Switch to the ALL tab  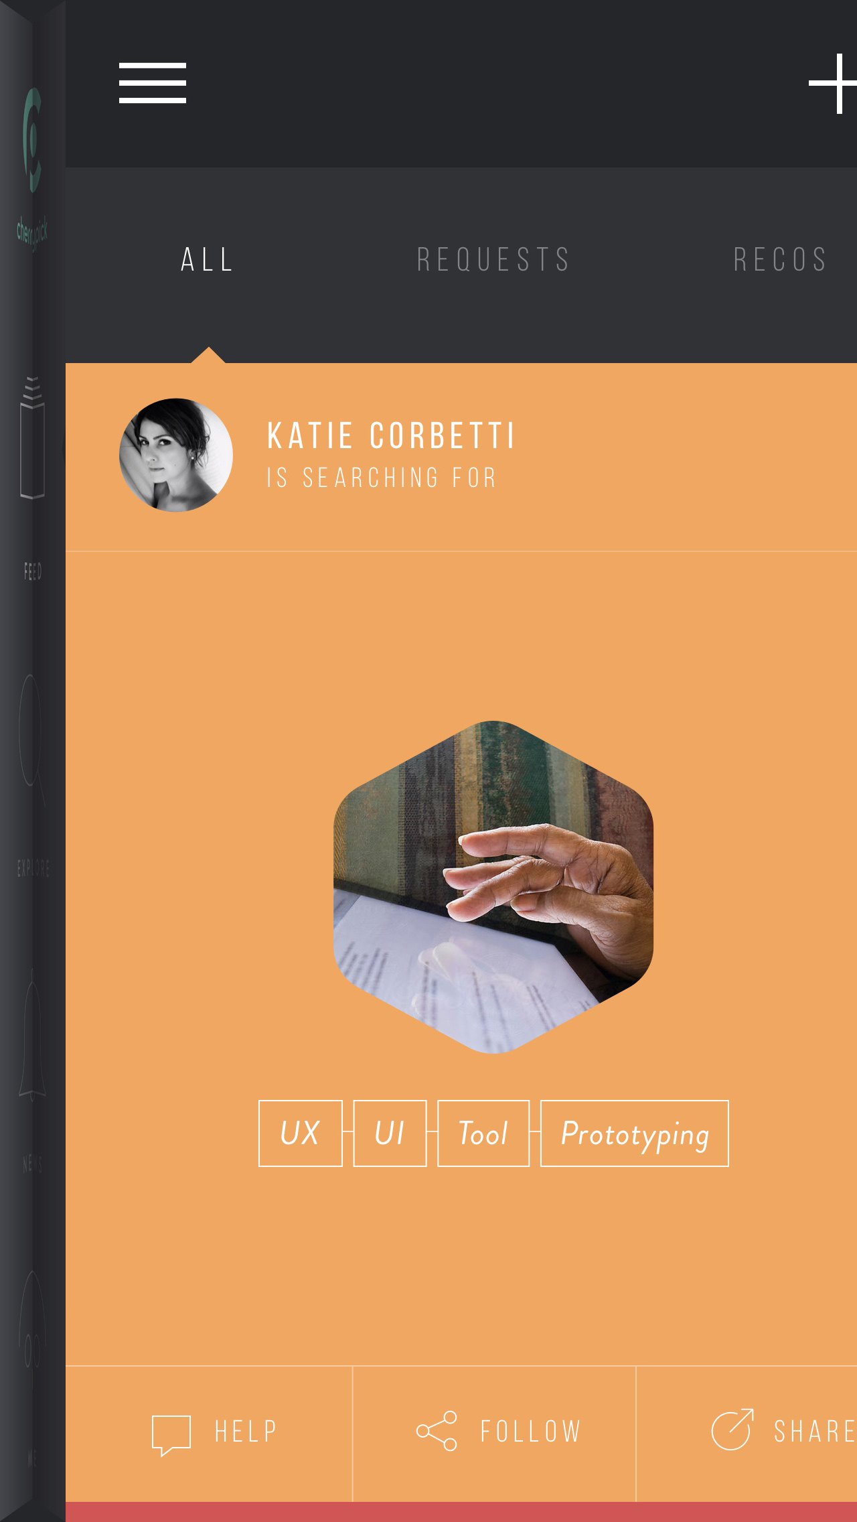[x=208, y=260]
